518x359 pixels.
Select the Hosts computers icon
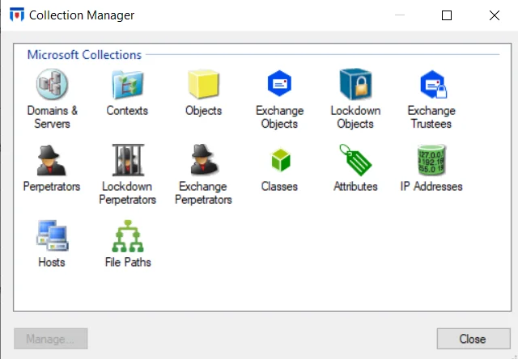pyautogui.click(x=52, y=236)
